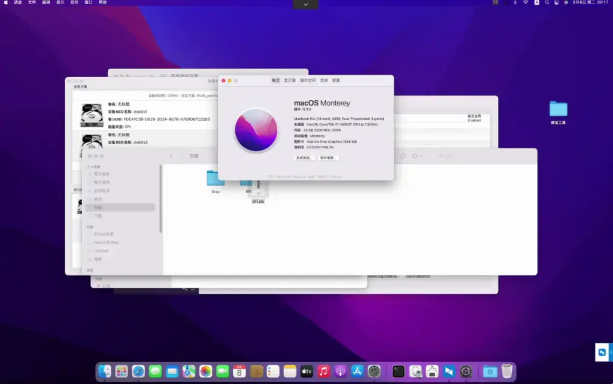Open the Apple menu
The image size is (613, 384).
5,2
